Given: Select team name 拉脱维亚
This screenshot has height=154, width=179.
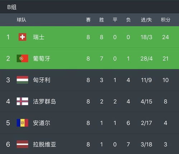Looking at the screenshot, I should pyautogui.click(x=44, y=144).
